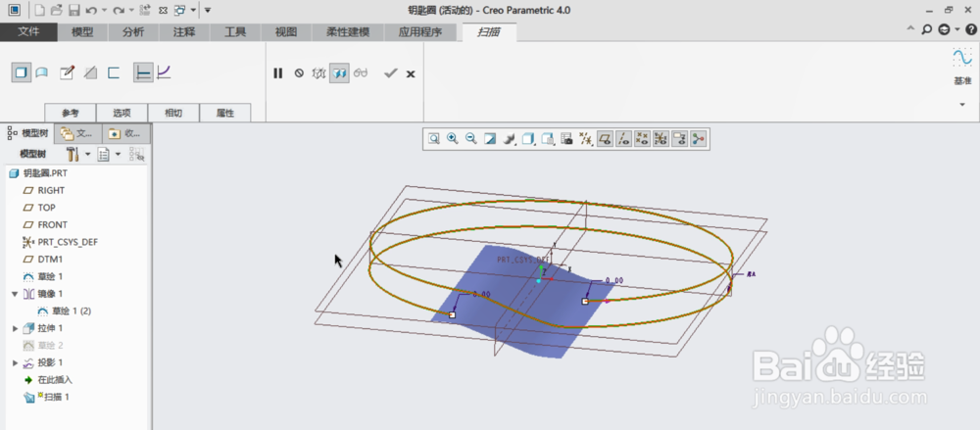Switch to the 柔性建模 ribbon tab
The height and width of the screenshot is (430, 980).
348,32
